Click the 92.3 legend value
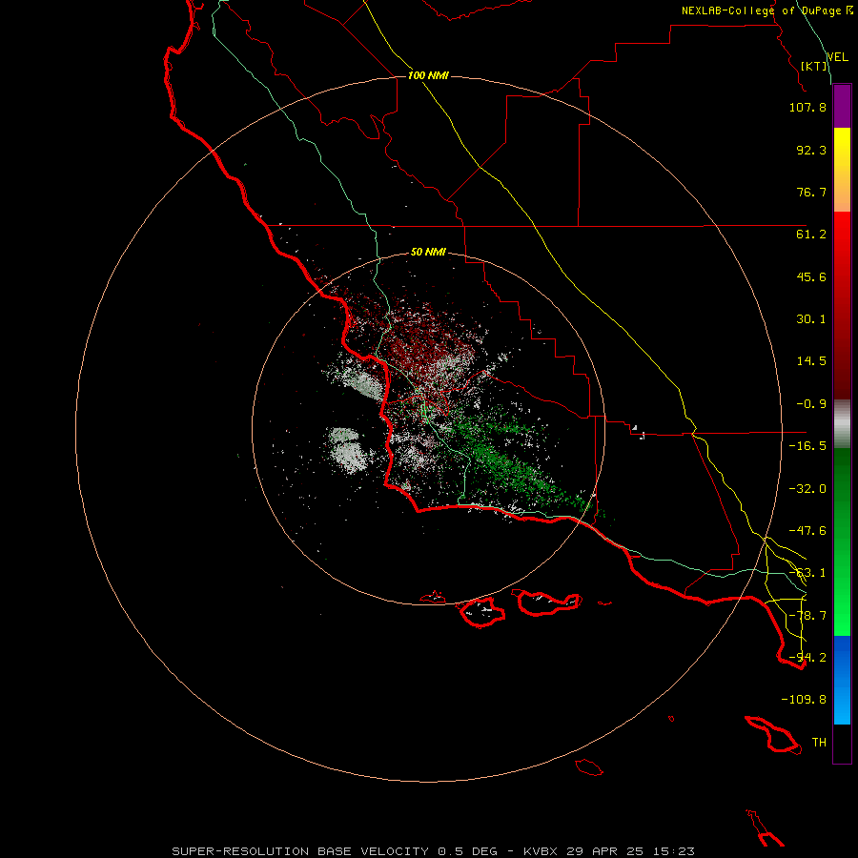Image resolution: width=858 pixels, height=858 pixels. pos(811,150)
